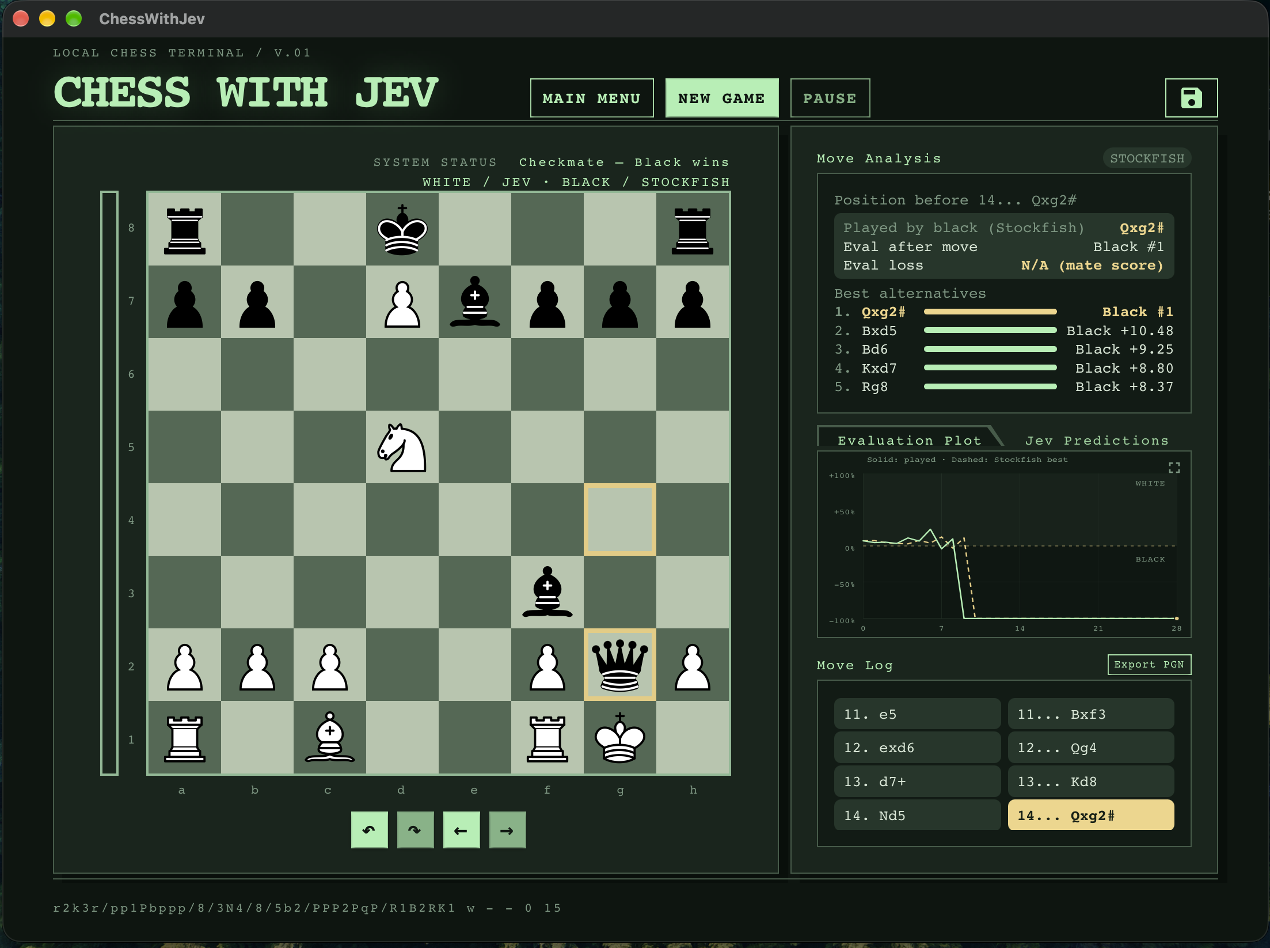Image resolution: width=1270 pixels, height=948 pixels.
Task: Select move 13... Kd8 in move log
Action: 1091,781
